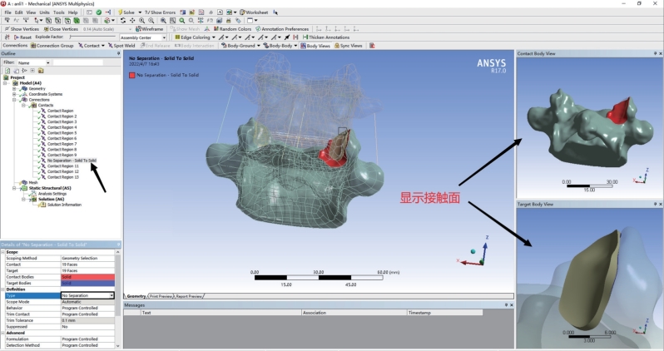Pin the Target Body View panel

pyautogui.click(x=655, y=204)
